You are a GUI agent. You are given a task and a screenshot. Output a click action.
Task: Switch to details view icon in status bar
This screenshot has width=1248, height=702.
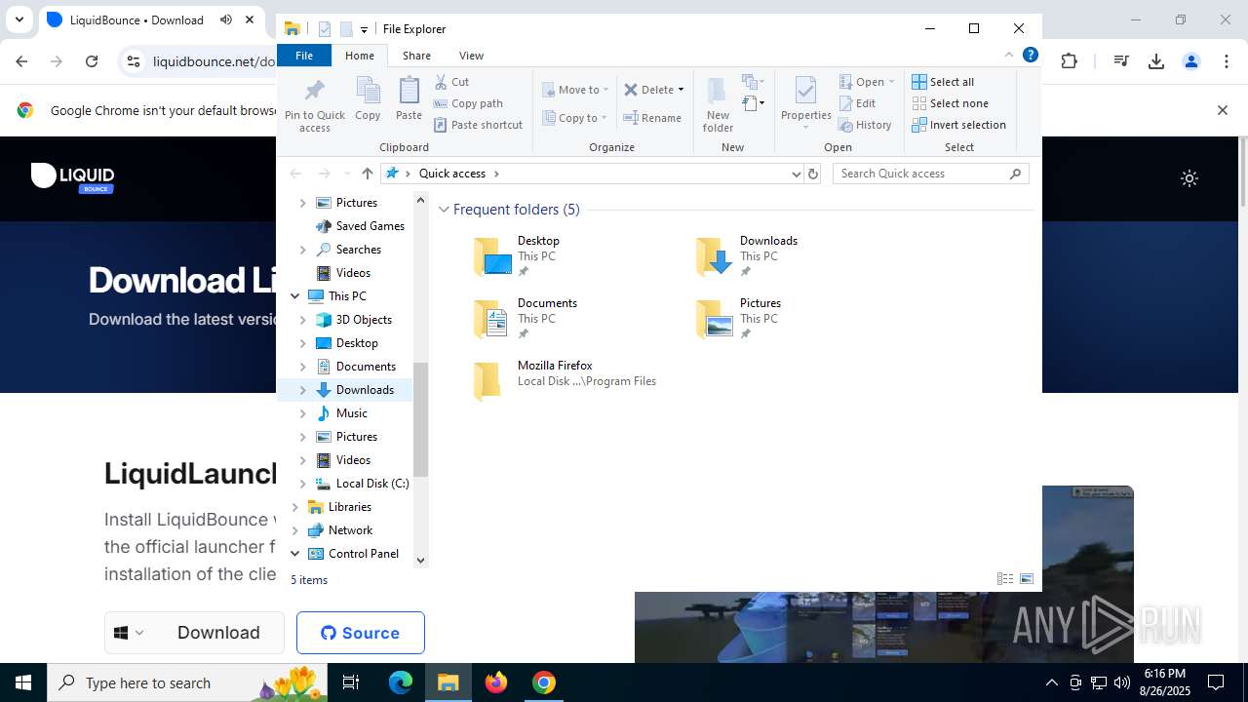click(x=1005, y=579)
